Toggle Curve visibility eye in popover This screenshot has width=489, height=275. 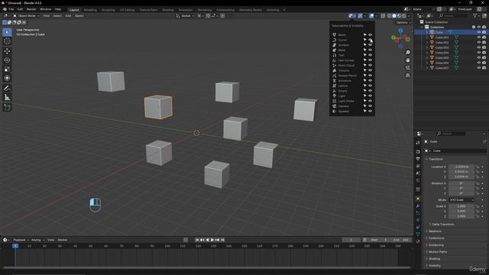click(370, 40)
